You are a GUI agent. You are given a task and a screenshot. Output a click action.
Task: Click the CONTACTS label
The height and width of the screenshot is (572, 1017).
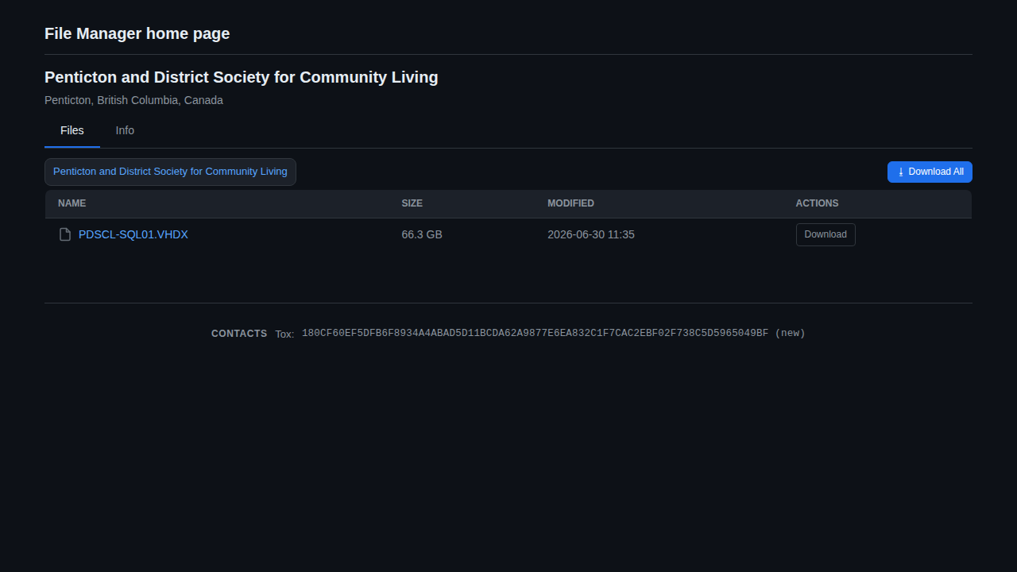(x=239, y=334)
